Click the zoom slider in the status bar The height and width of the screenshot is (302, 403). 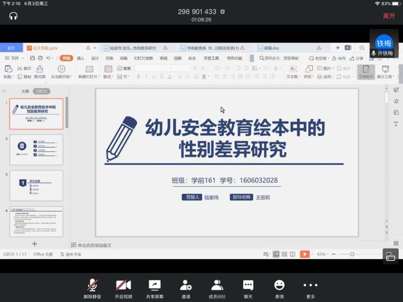coord(352,254)
